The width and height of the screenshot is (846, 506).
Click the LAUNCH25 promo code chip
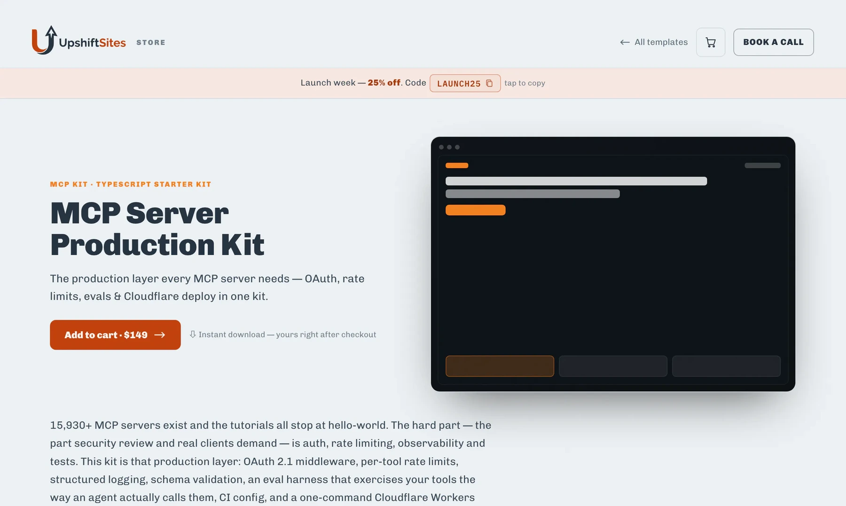pyautogui.click(x=465, y=83)
